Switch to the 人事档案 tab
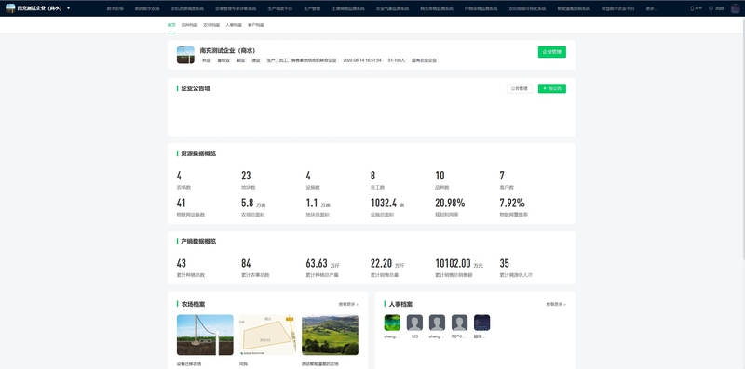This screenshot has width=745, height=369. pos(234,25)
